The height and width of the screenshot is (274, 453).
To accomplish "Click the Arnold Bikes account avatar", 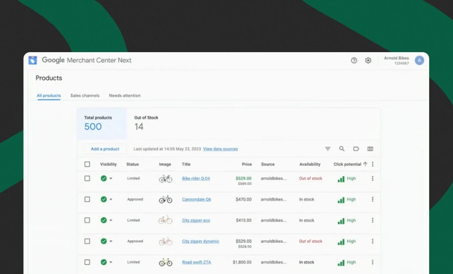I will (x=419, y=60).
